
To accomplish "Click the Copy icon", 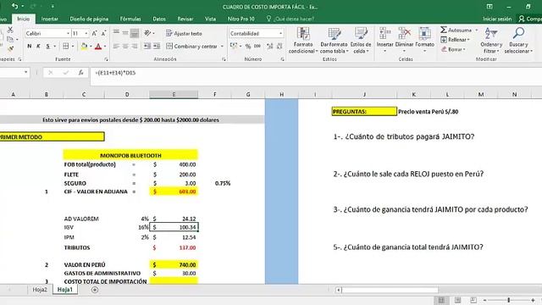I will (10, 39).
